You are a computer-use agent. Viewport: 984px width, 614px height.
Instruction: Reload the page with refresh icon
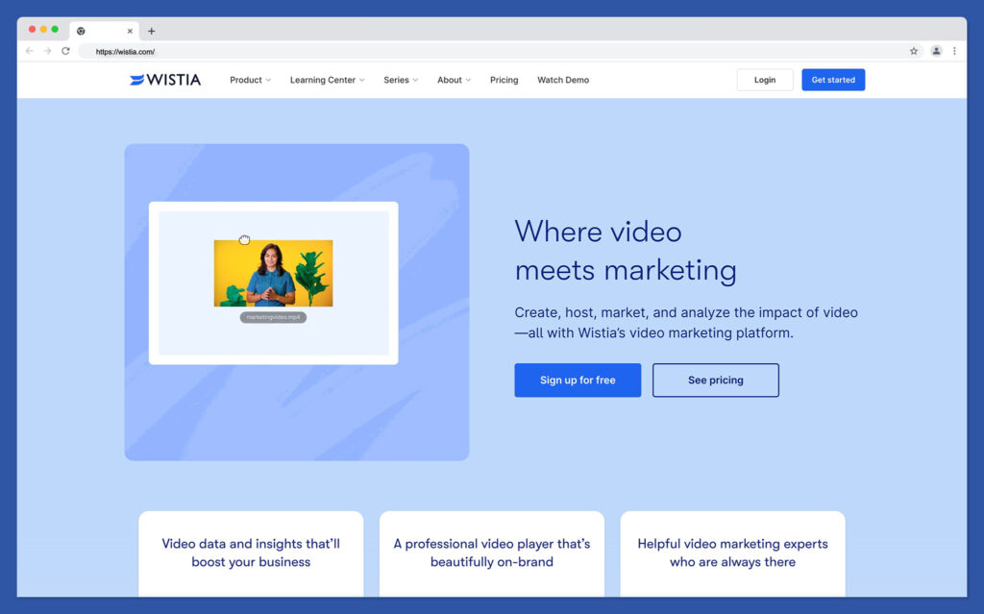click(x=65, y=51)
